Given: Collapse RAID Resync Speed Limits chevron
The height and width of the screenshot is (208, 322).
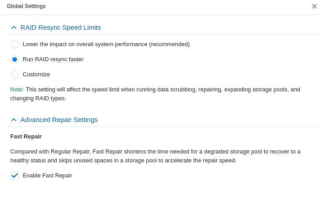Looking at the screenshot, I should click(13, 27).
